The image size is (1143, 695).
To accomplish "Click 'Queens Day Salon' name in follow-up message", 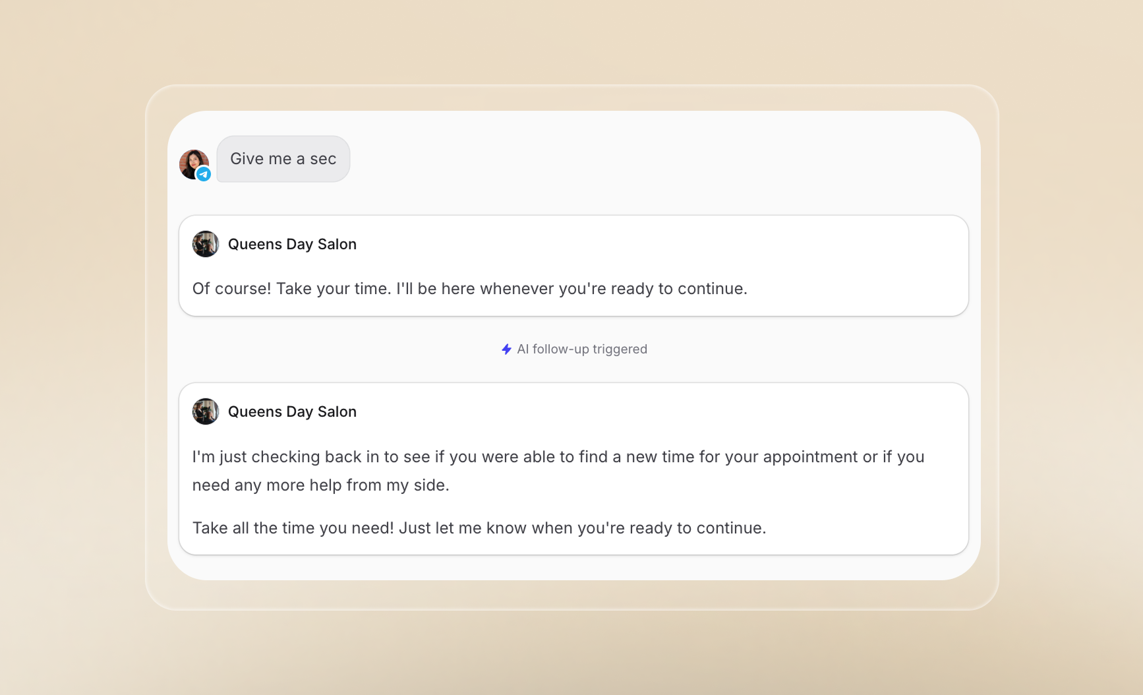I will (292, 411).
